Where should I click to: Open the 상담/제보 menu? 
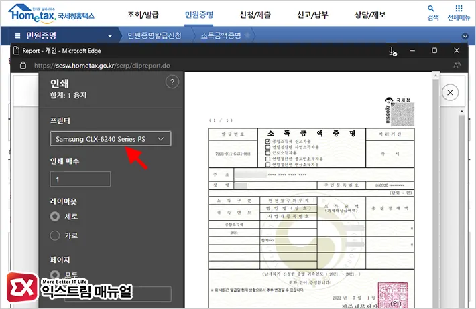tap(370, 15)
